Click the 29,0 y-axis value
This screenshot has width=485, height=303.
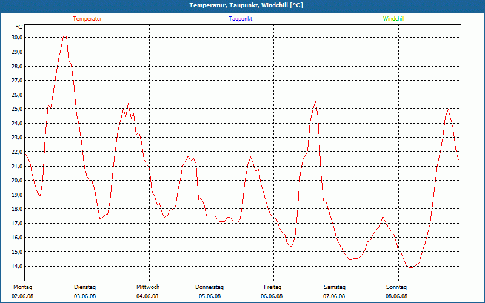pyautogui.click(x=18, y=52)
